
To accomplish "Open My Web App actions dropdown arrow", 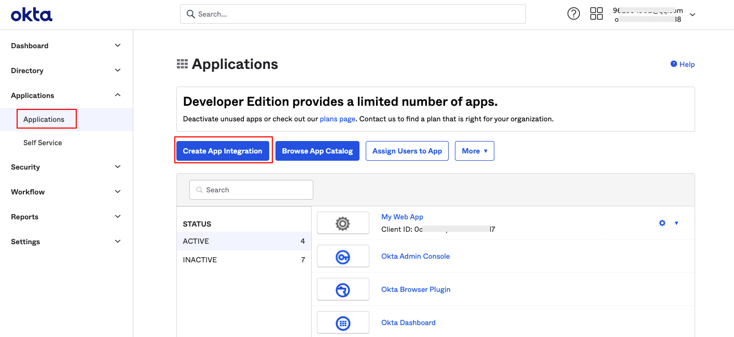I will [x=676, y=223].
